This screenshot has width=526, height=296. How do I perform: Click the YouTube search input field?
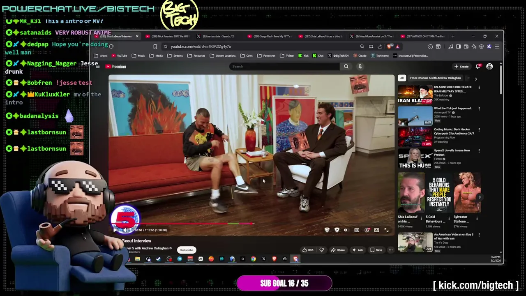coord(285,67)
